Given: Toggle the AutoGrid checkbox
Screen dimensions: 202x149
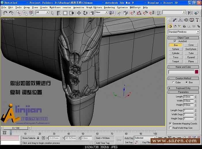Looking at the screenshot, I should click(x=175, y=41).
